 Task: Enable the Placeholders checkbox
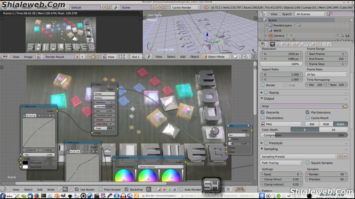(263, 118)
